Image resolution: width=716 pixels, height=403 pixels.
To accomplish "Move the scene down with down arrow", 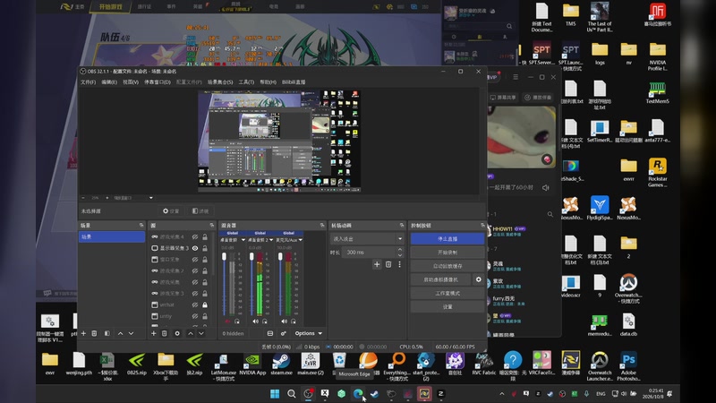I will tap(131, 333).
